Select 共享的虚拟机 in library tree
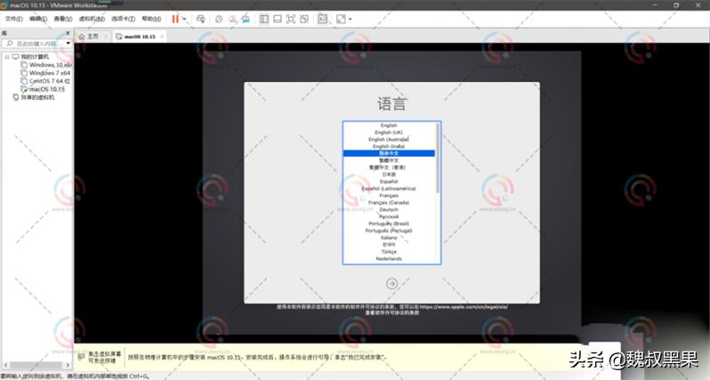Screen dimensions: 710x380 (37, 98)
